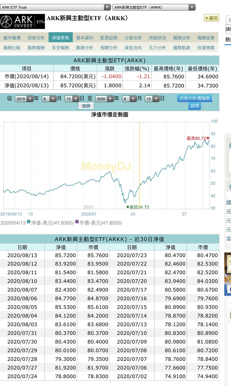
Task: Click the 最低價格(年) column header
Action: click(202, 68)
